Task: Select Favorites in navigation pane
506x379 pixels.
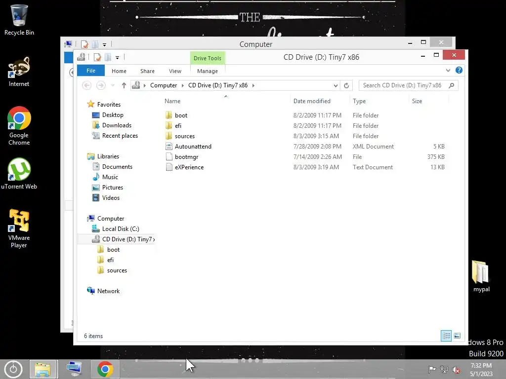Action: 108,105
